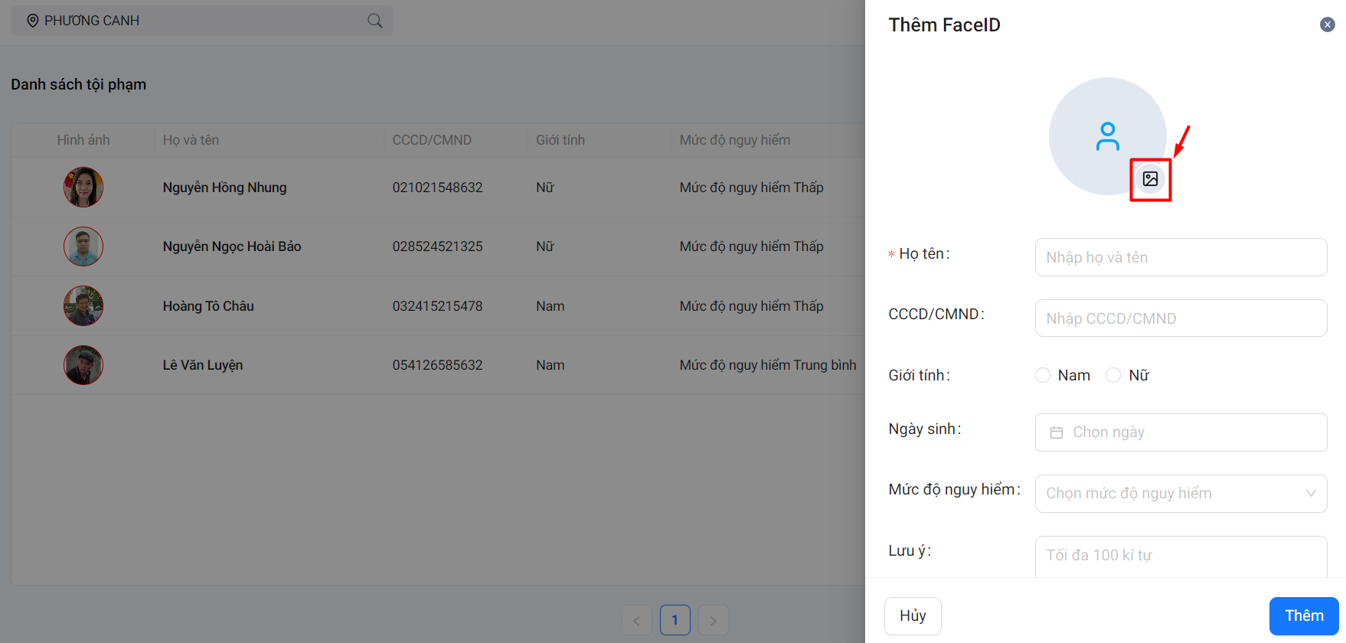
Task: Go to the next page arrow
Action: coord(713,620)
